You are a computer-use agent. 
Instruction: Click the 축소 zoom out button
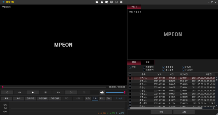click(x=19, y=98)
